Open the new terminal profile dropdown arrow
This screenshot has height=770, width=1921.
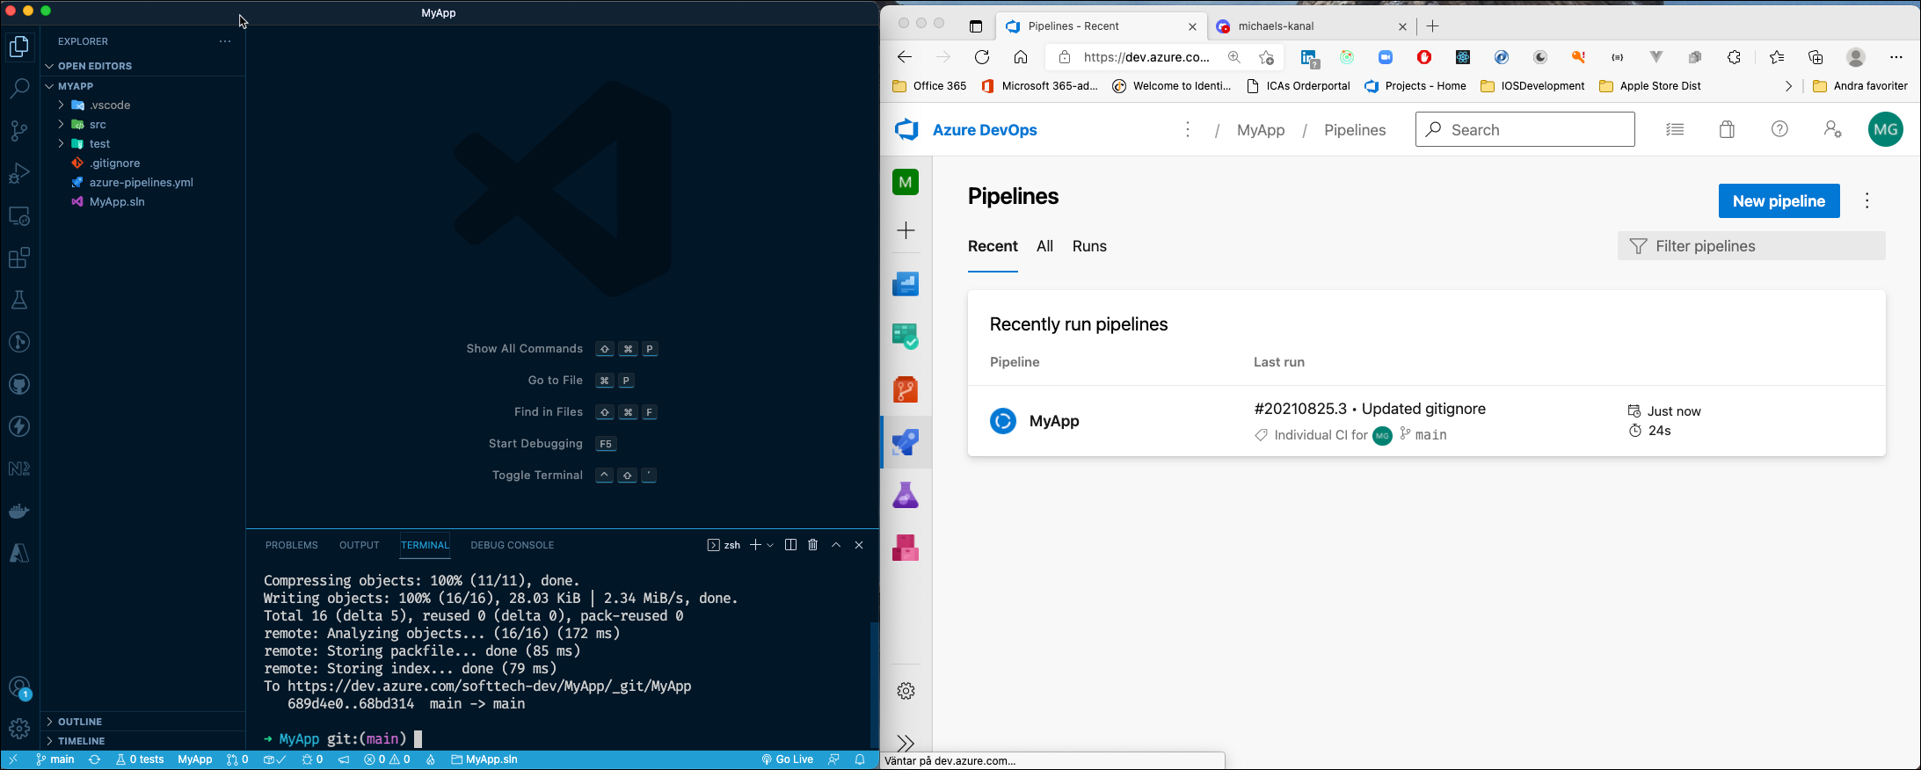pos(771,545)
